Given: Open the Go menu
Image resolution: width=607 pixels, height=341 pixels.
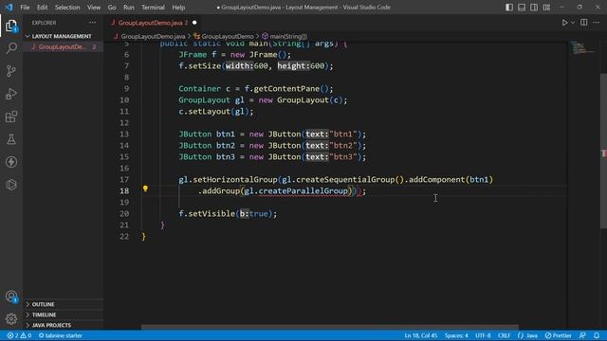Looking at the screenshot, I should tap(112, 8).
